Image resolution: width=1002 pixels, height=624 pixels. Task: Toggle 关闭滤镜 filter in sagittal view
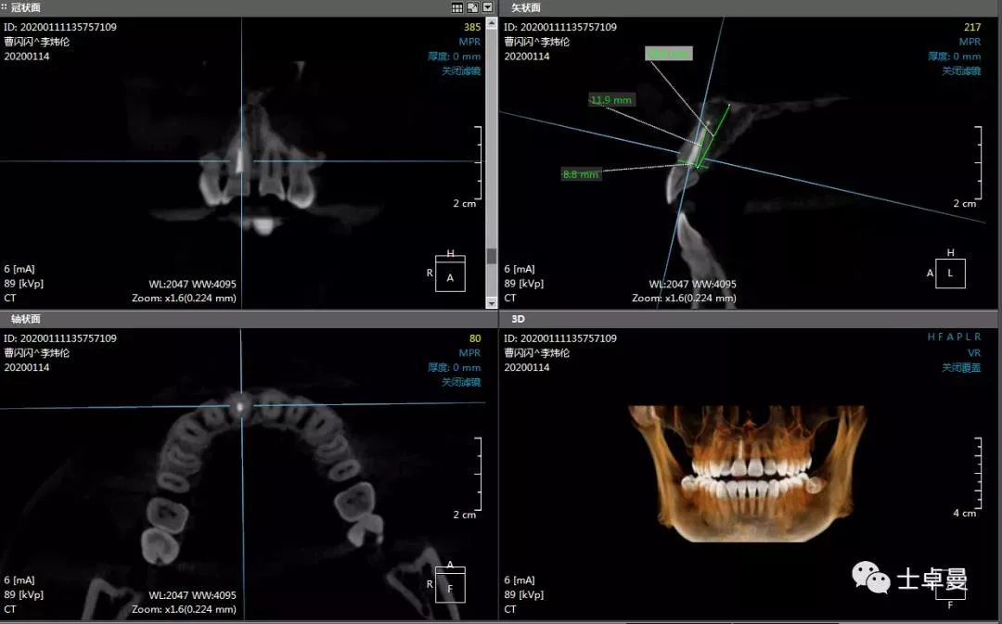[961, 70]
